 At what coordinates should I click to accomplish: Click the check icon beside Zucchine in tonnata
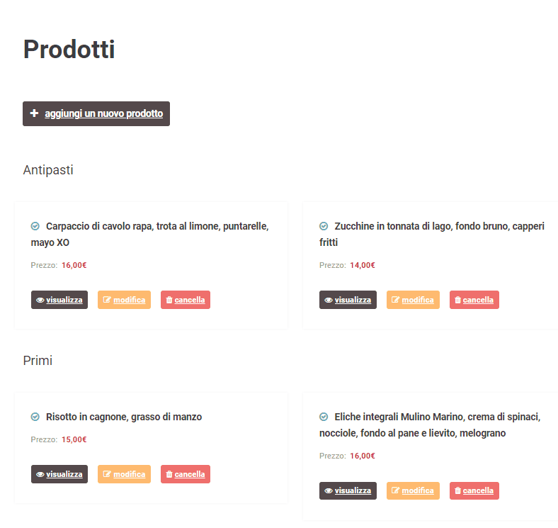(x=324, y=226)
